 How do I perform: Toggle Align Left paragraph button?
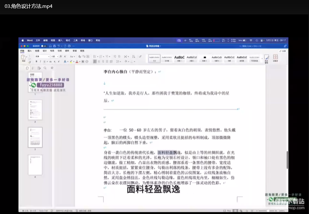95,62
